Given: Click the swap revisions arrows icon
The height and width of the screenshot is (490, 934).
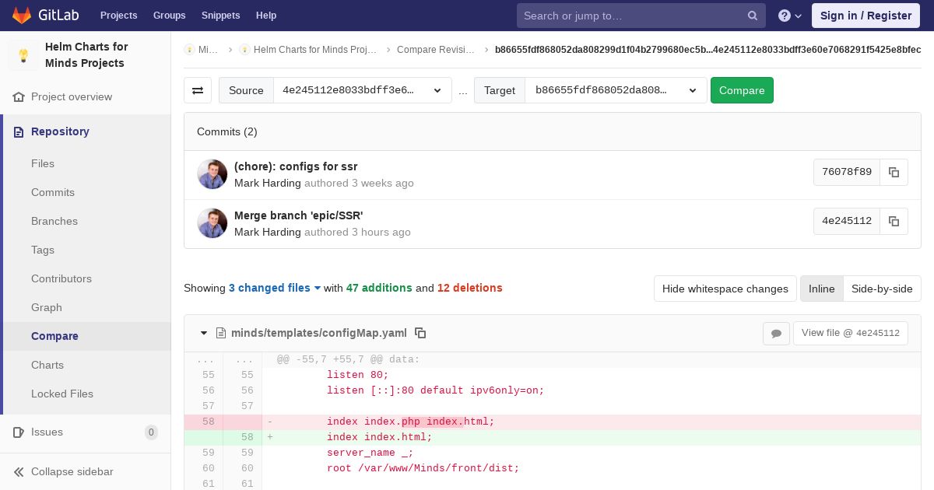Looking at the screenshot, I should click(x=198, y=90).
